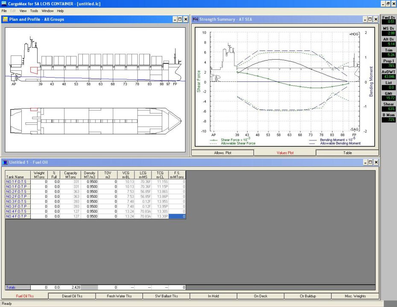Viewport: 397px width, 307px height.
Task: Click highlighted F.S. cell for NO.4 F.O.T.P
Action: (177, 217)
